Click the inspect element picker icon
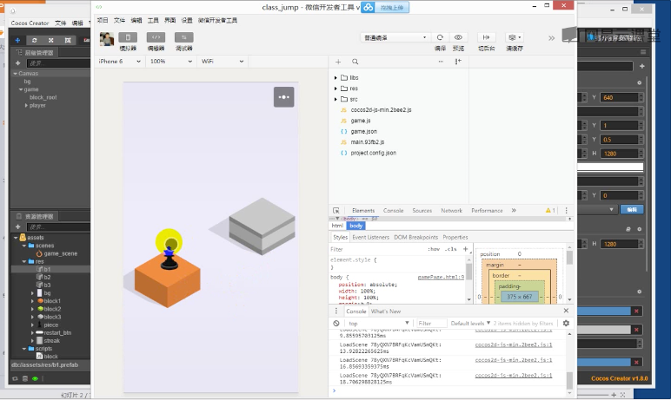The image size is (671, 400). click(x=335, y=210)
